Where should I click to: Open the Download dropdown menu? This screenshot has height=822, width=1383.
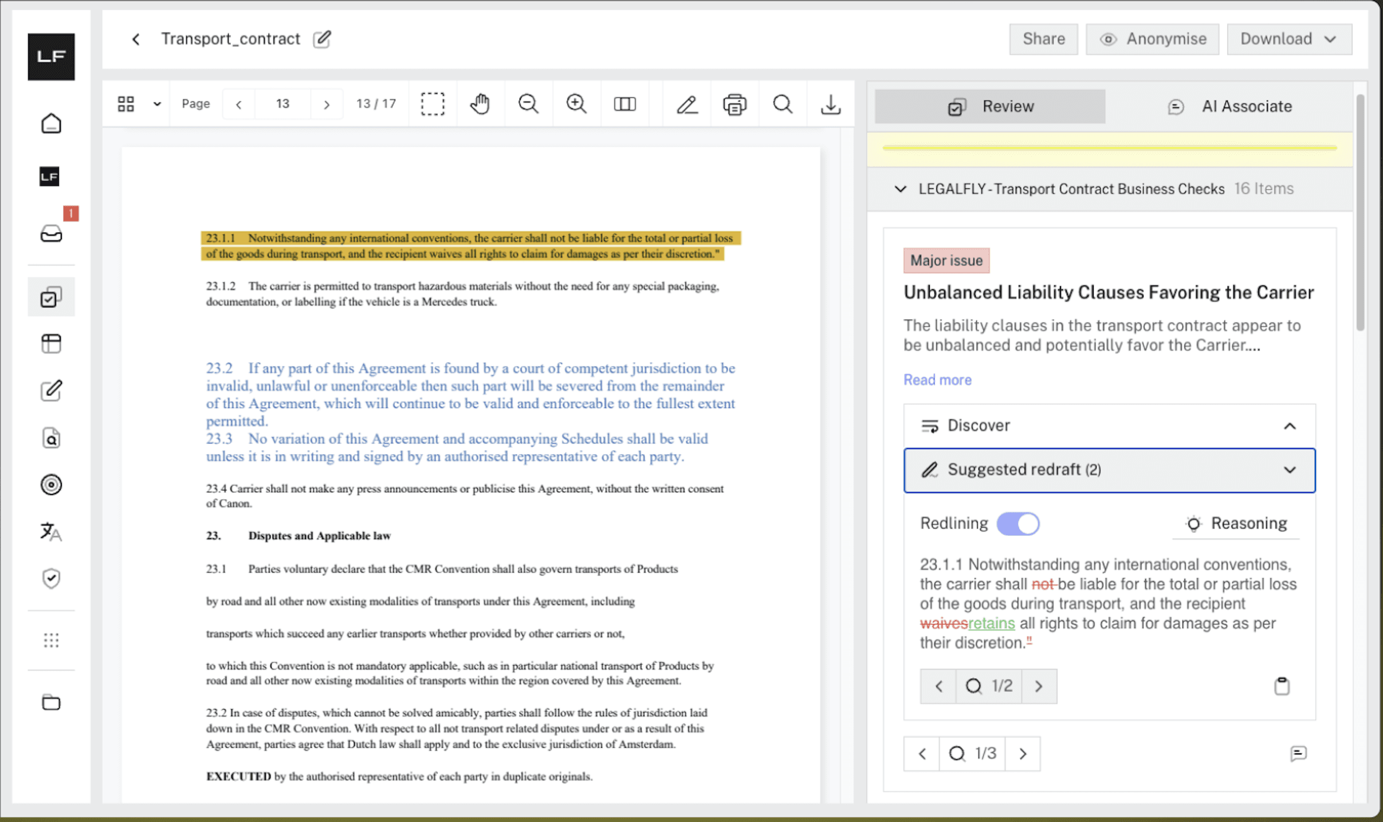[x=1289, y=39]
